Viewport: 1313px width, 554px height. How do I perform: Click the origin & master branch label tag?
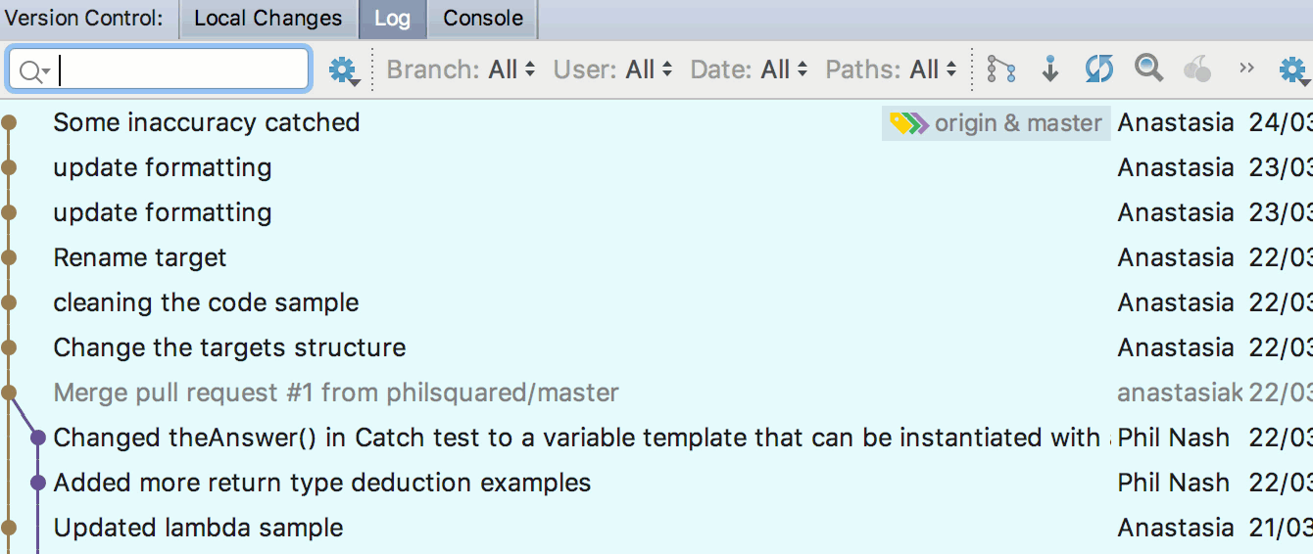[x=997, y=123]
